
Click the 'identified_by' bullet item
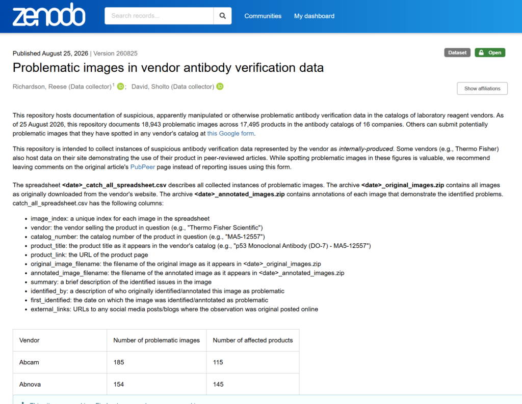[158, 291]
